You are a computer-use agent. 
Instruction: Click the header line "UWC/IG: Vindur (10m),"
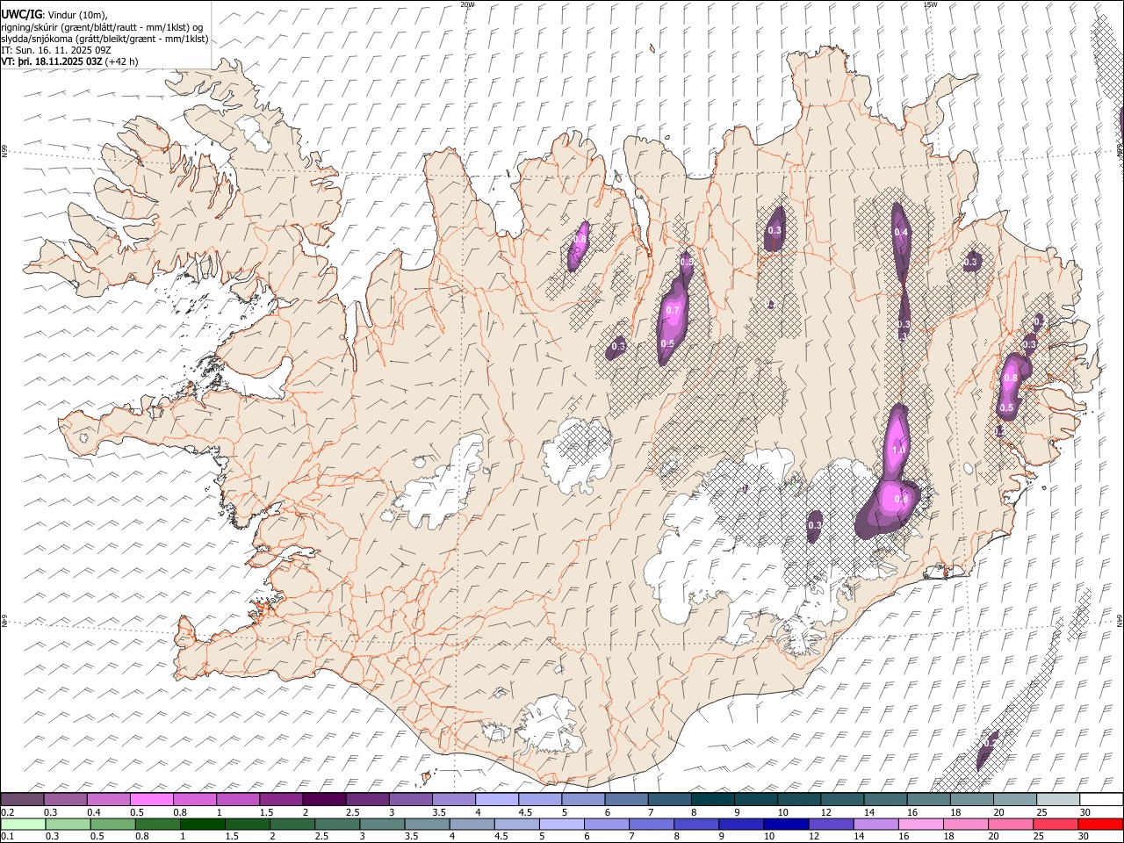54,15
